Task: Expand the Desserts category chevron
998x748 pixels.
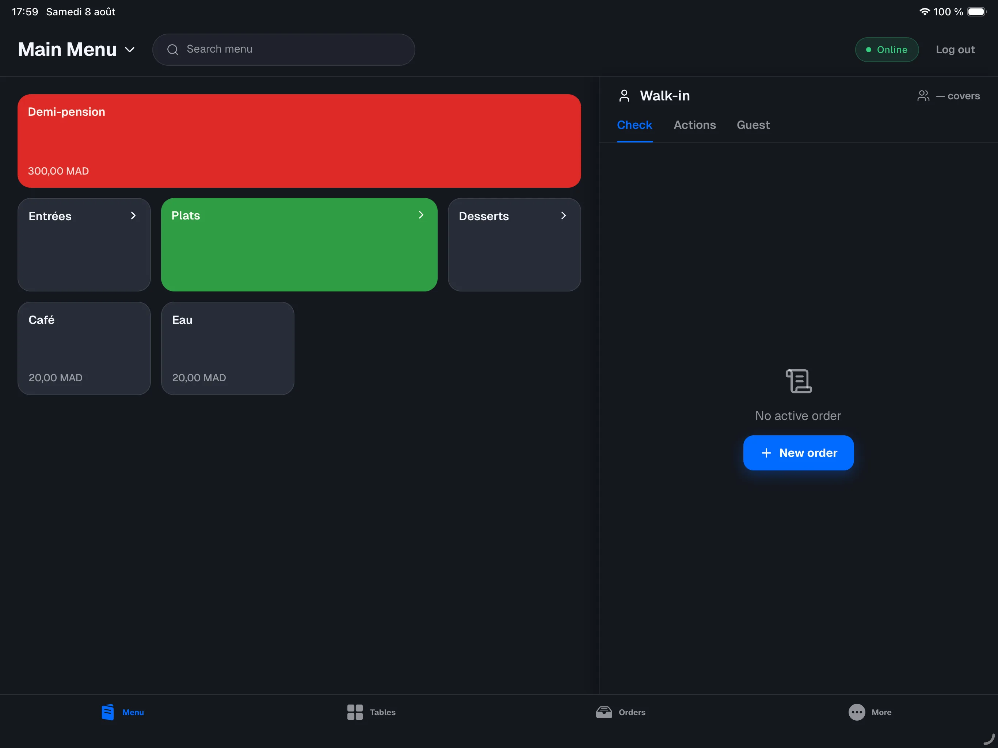Action: [x=564, y=215]
